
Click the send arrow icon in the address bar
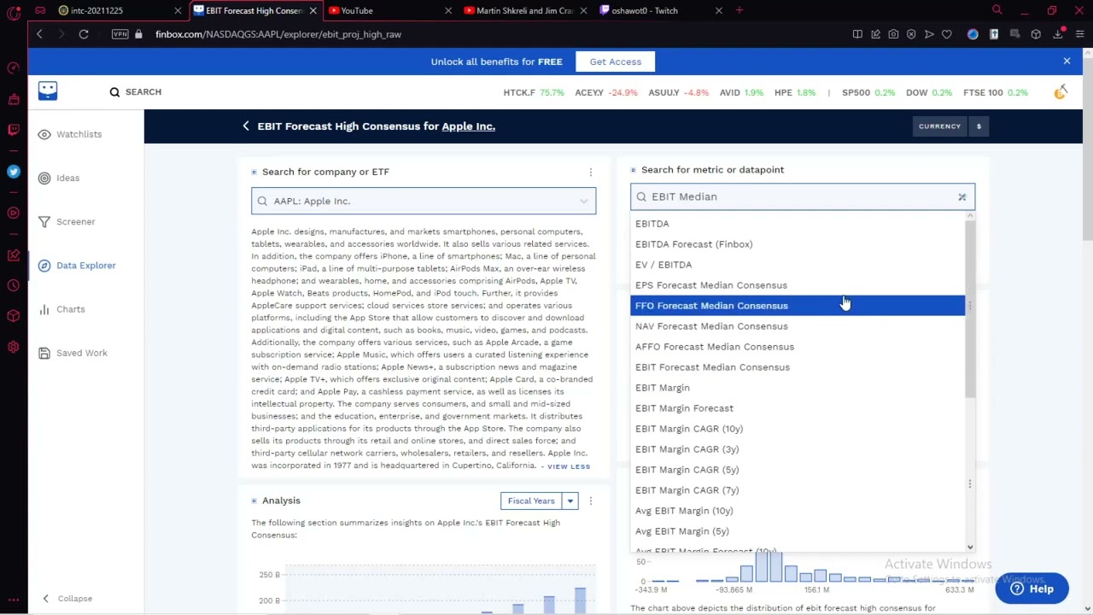tap(929, 34)
